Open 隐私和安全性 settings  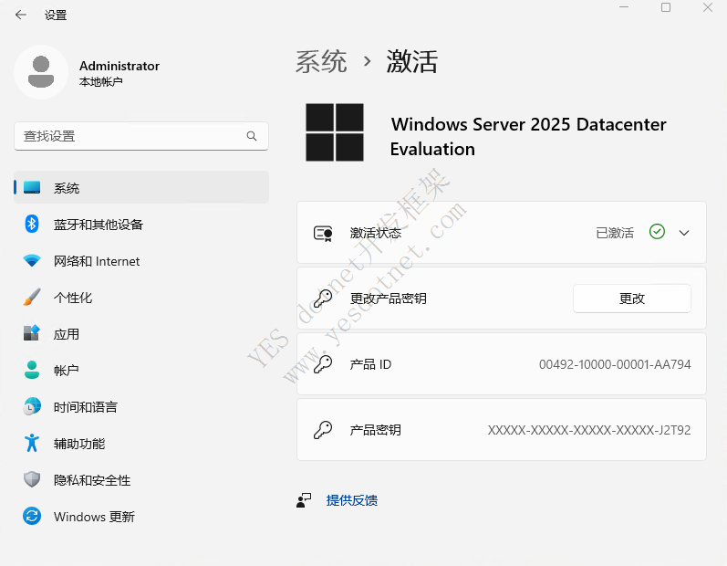click(141, 479)
